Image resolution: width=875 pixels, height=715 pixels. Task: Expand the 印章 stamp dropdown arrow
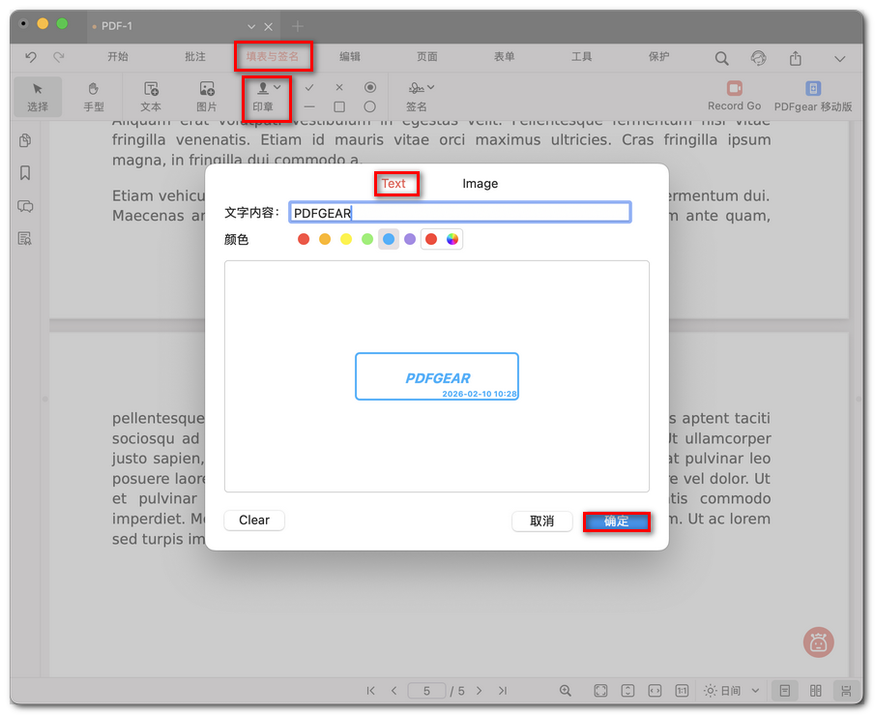point(277,87)
